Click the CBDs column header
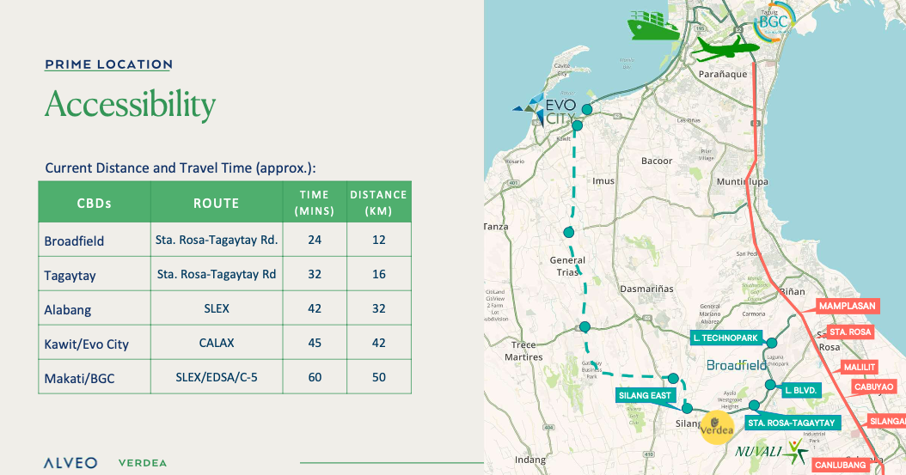The height and width of the screenshot is (475, 906). [95, 203]
